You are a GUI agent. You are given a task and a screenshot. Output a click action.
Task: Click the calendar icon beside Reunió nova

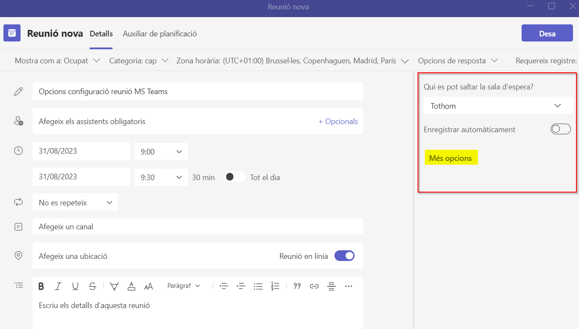pos(12,33)
